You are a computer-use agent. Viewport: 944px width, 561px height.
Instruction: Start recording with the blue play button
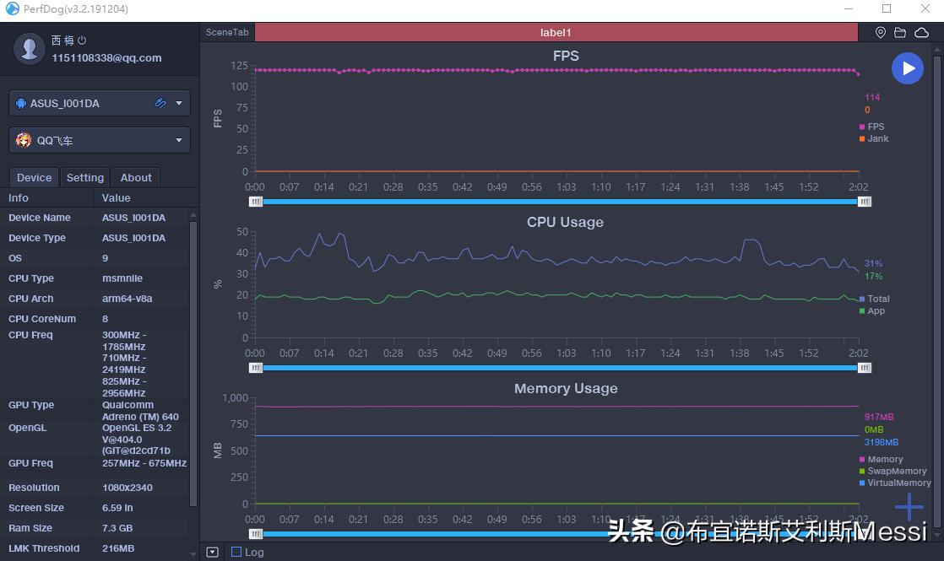908,67
